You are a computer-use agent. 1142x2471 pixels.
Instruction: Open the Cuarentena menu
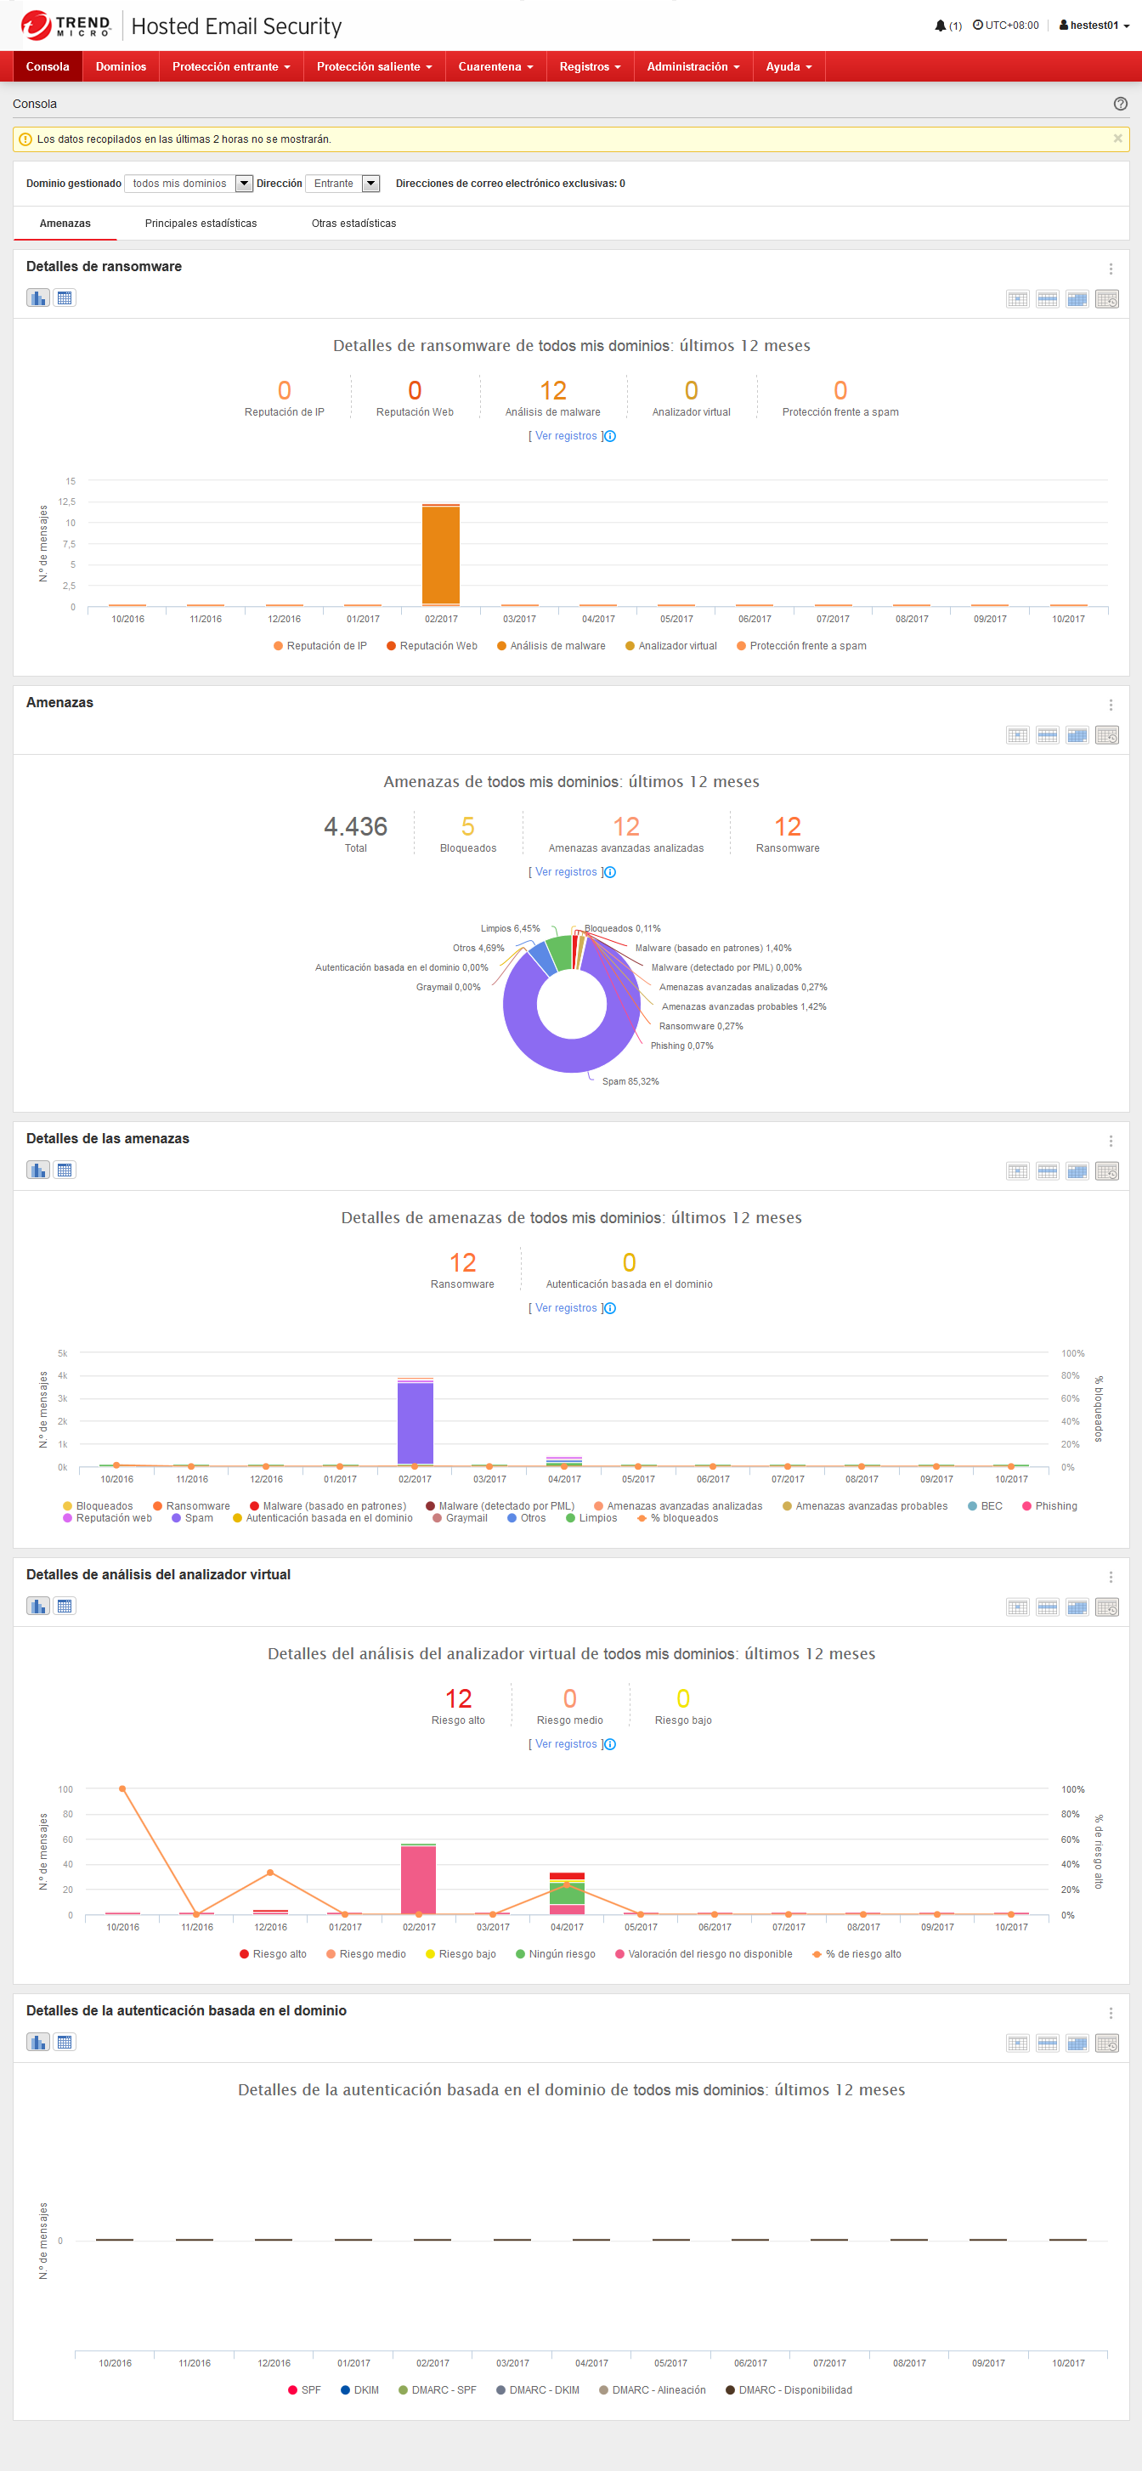tap(495, 67)
